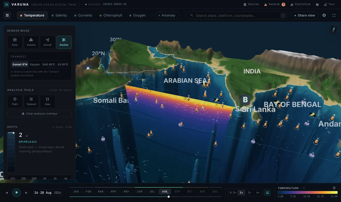
Task: Select Isosurf render mode
Action: tap(48, 42)
